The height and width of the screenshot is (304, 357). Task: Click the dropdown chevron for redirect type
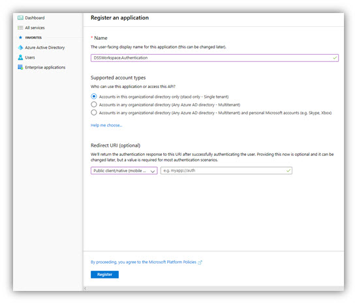[153, 171]
